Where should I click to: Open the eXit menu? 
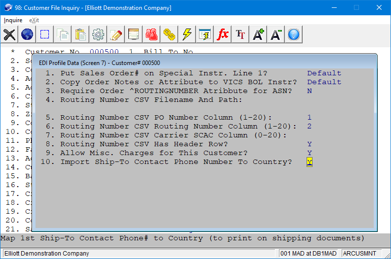click(x=34, y=20)
